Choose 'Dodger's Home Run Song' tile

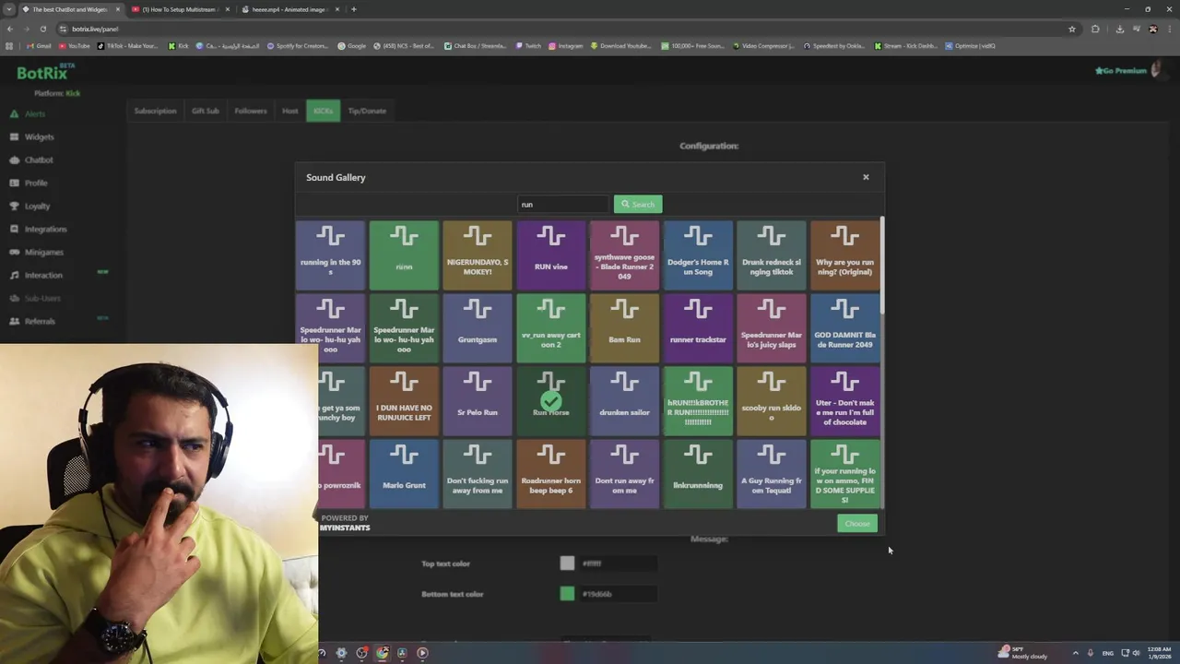click(698, 255)
